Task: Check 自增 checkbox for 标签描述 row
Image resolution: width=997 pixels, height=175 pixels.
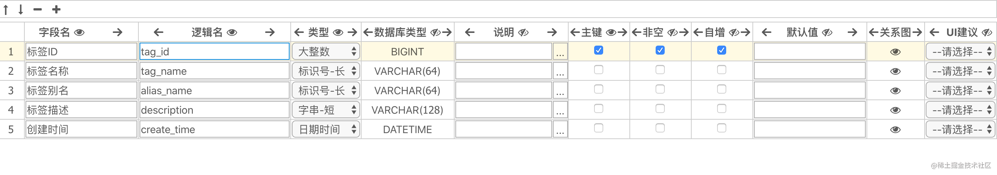Action: (721, 109)
